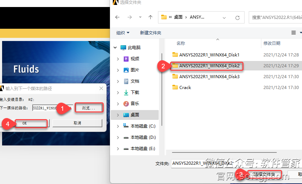302x184 pixels.
Task: Open the 组织 dropdown menu
Action: (123, 33)
